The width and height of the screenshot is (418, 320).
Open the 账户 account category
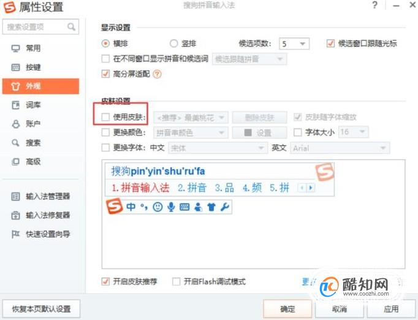(40, 124)
